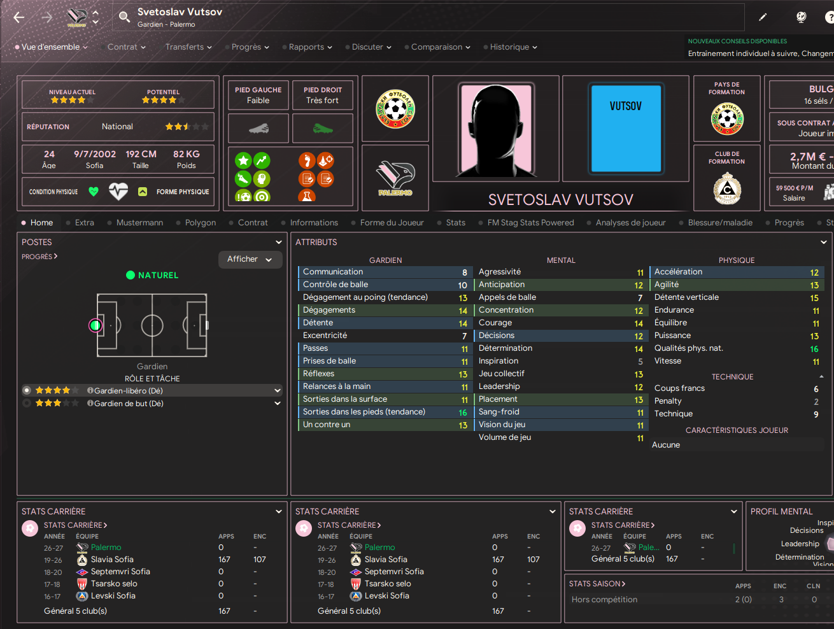Image resolution: width=834 pixels, height=629 pixels.
Task: Click the green rising-arrow trait icon
Action: point(262,160)
